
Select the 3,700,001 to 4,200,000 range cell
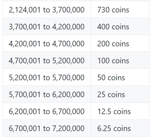tap(47, 27)
